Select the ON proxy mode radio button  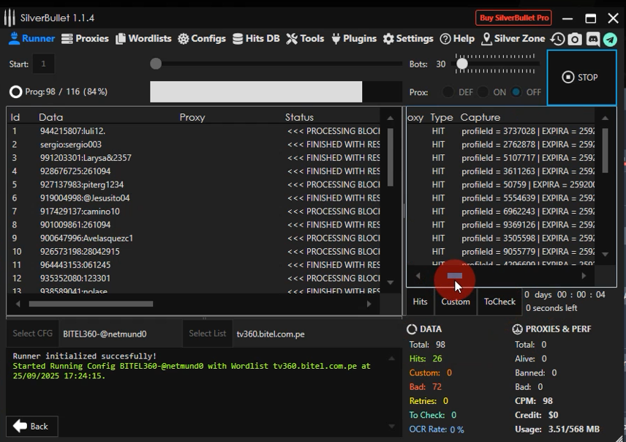pos(483,92)
